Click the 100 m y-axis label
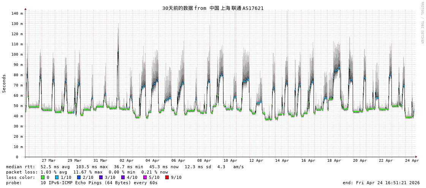 [x=17, y=54]
